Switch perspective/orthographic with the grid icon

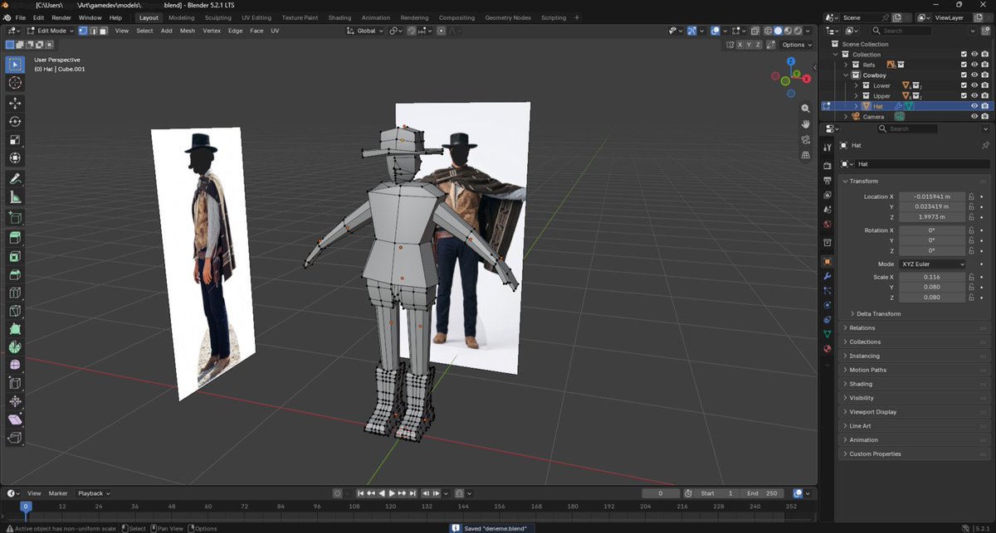click(x=805, y=155)
